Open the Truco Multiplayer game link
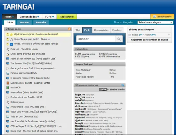The height and width of the screenshot is (135, 176). [83, 70]
